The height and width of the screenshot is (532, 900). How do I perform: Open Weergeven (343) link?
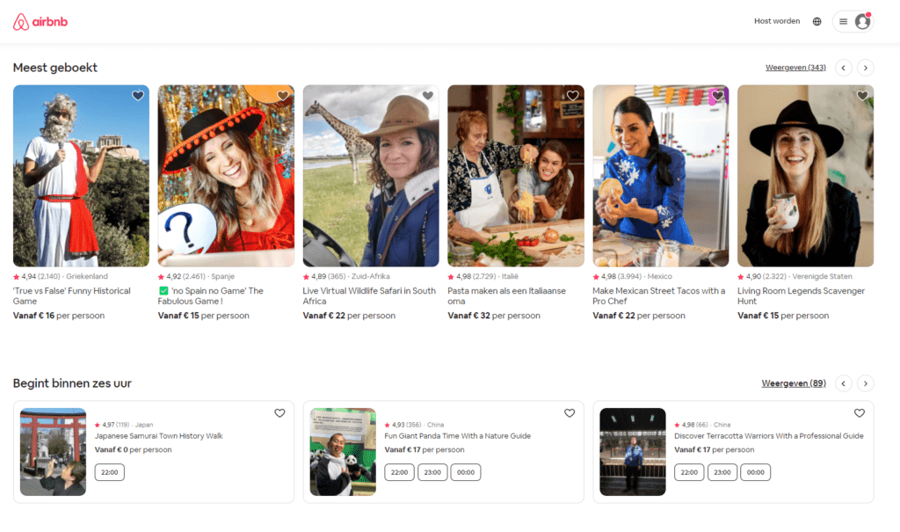pyautogui.click(x=795, y=68)
